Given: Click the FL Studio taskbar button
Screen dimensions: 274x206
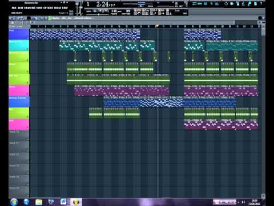Looking at the screenshot, I should pyautogui.click(x=76, y=202).
